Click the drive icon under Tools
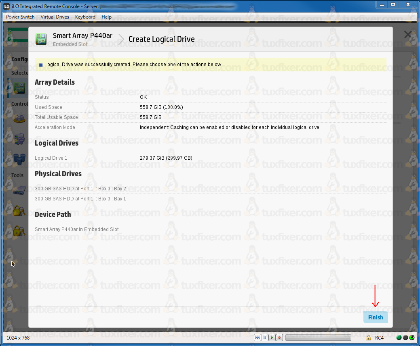The image size is (420, 346). [x=19, y=190]
